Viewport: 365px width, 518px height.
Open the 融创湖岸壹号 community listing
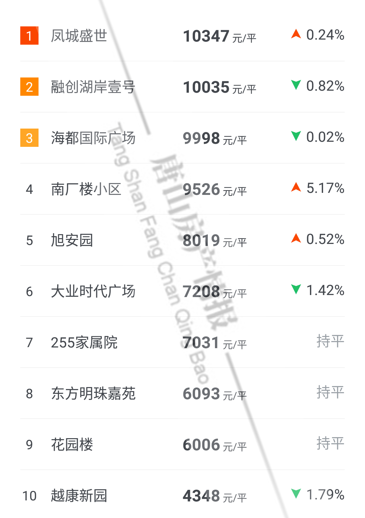(x=93, y=87)
